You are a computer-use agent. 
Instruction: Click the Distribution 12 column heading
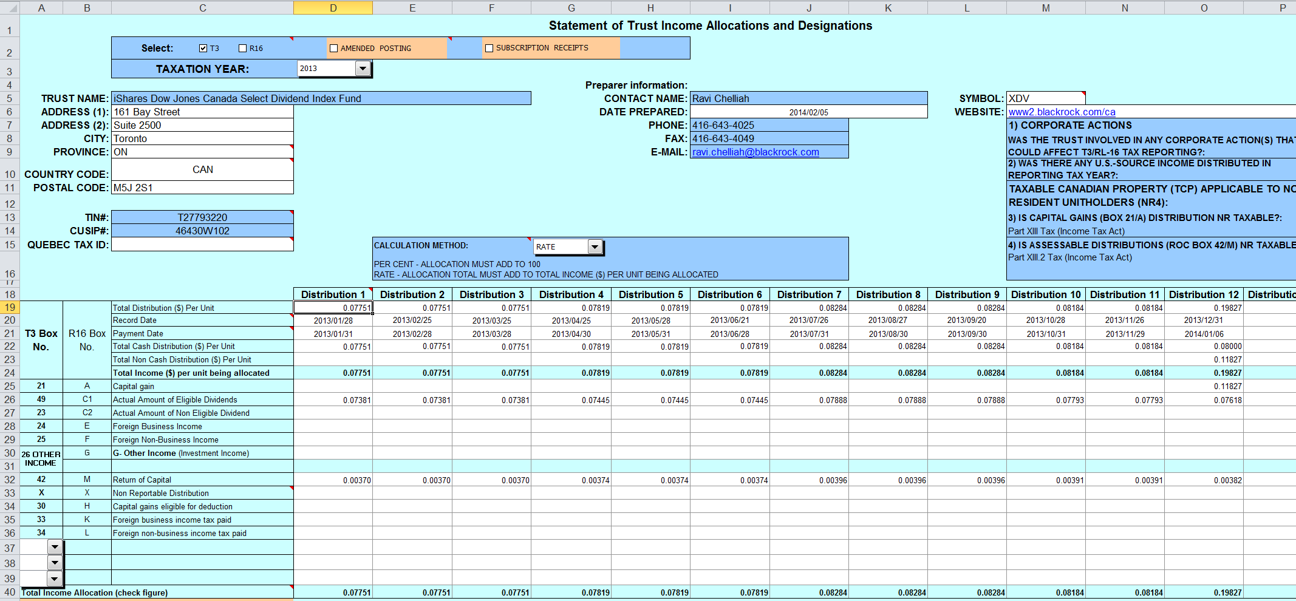(x=1204, y=294)
